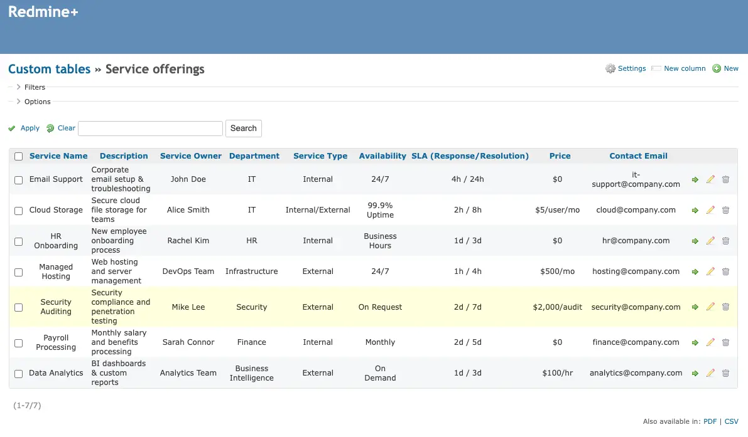Delete the Data Analytics row

(x=725, y=372)
